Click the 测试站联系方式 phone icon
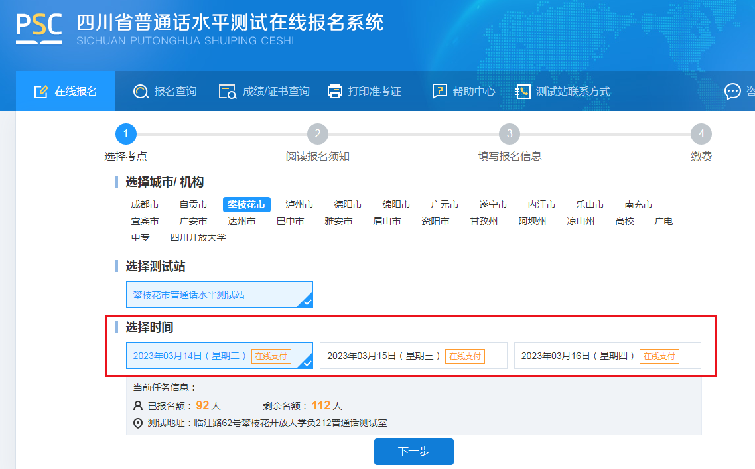 point(523,92)
